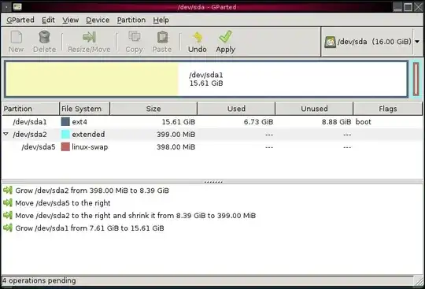Screen dimensions: 425x289
Task: Open the Help menu
Action: [161, 20]
